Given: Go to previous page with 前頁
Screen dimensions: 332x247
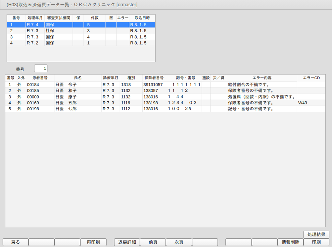Looking at the screenshot, I should [153, 242].
